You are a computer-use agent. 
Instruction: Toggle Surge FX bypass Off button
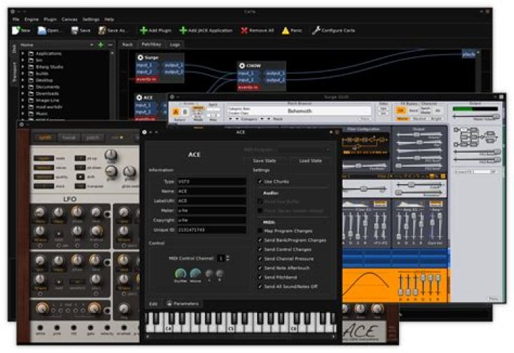pos(400,111)
